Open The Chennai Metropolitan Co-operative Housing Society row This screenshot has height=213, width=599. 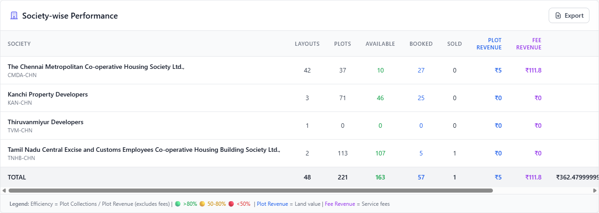click(299, 70)
